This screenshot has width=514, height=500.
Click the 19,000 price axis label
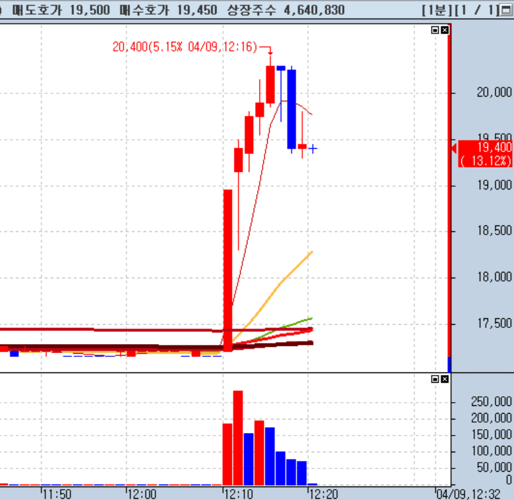tap(494, 186)
